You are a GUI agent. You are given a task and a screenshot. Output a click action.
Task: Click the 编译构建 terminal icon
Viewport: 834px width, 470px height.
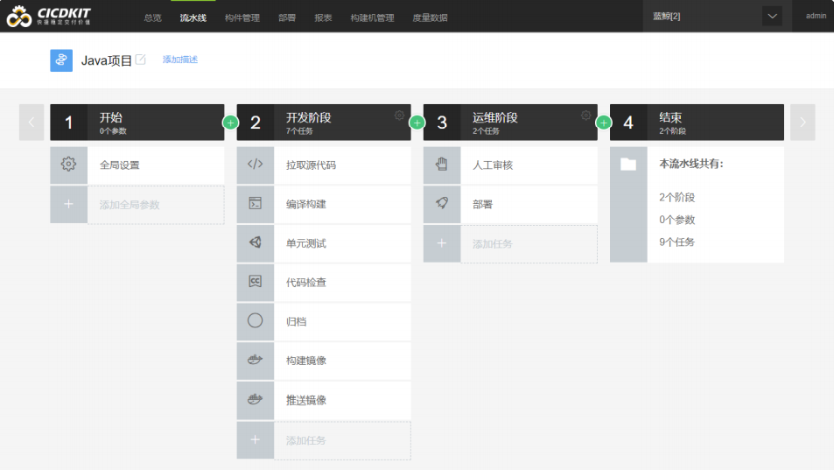coord(255,204)
